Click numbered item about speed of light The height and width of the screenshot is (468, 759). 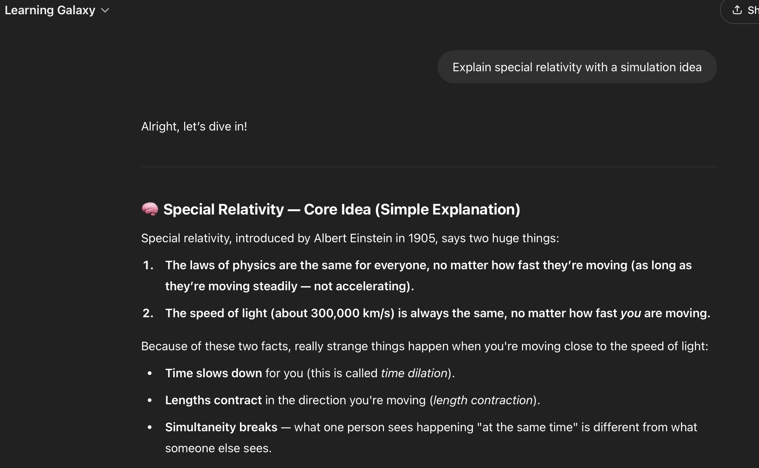(x=438, y=313)
